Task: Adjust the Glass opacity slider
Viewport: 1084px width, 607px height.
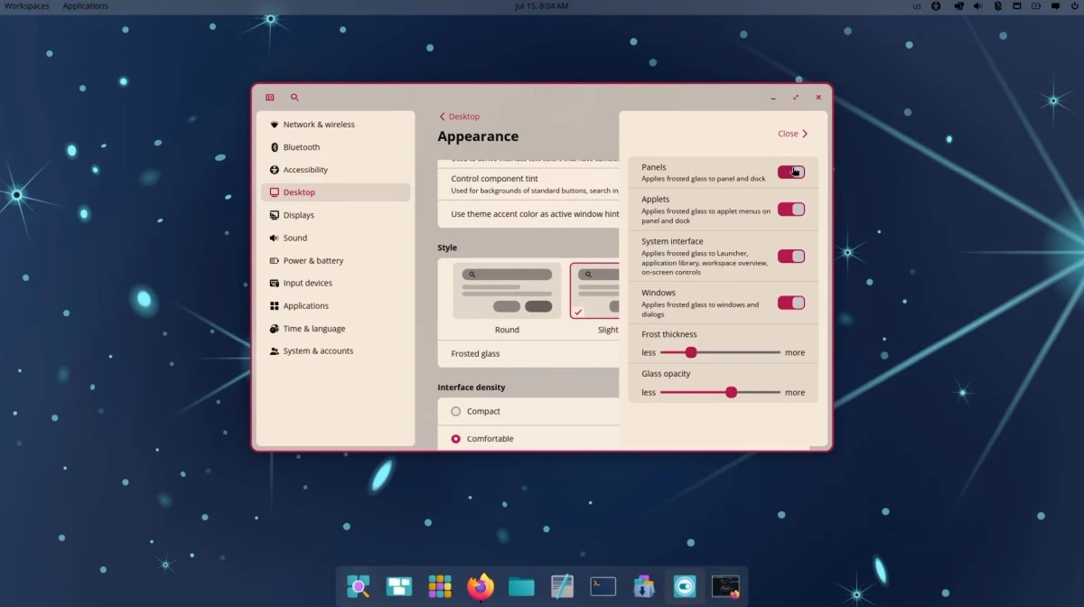Action: tap(720, 392)
